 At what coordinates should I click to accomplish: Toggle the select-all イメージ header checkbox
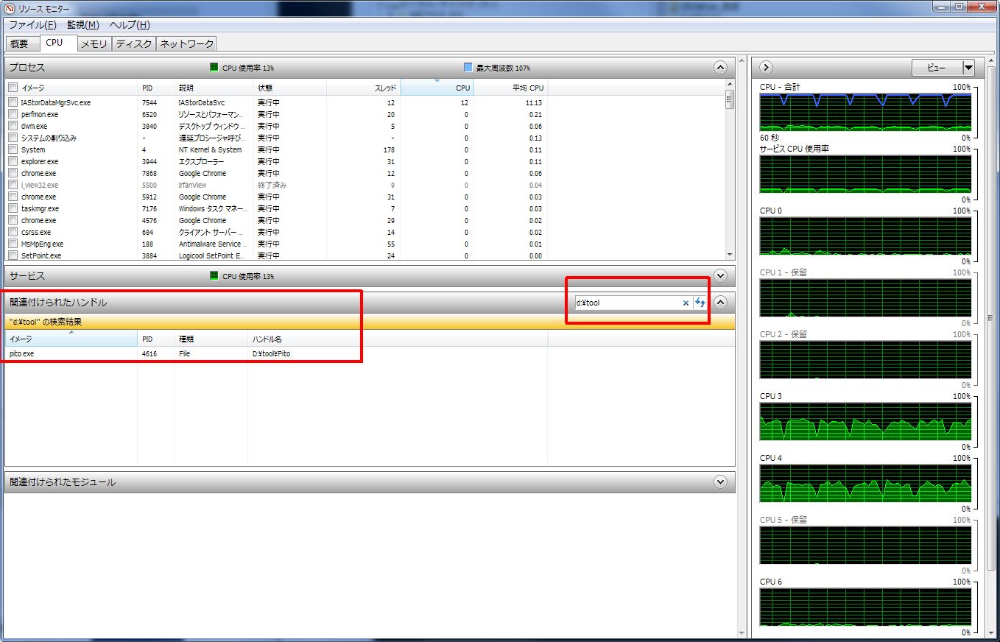coord(13,88)
